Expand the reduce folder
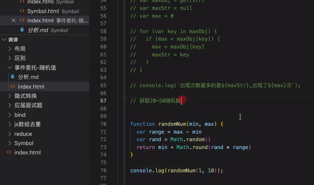The width and height of the screenshot is (314, 185). pyautogui.click(x=10, y=134)
